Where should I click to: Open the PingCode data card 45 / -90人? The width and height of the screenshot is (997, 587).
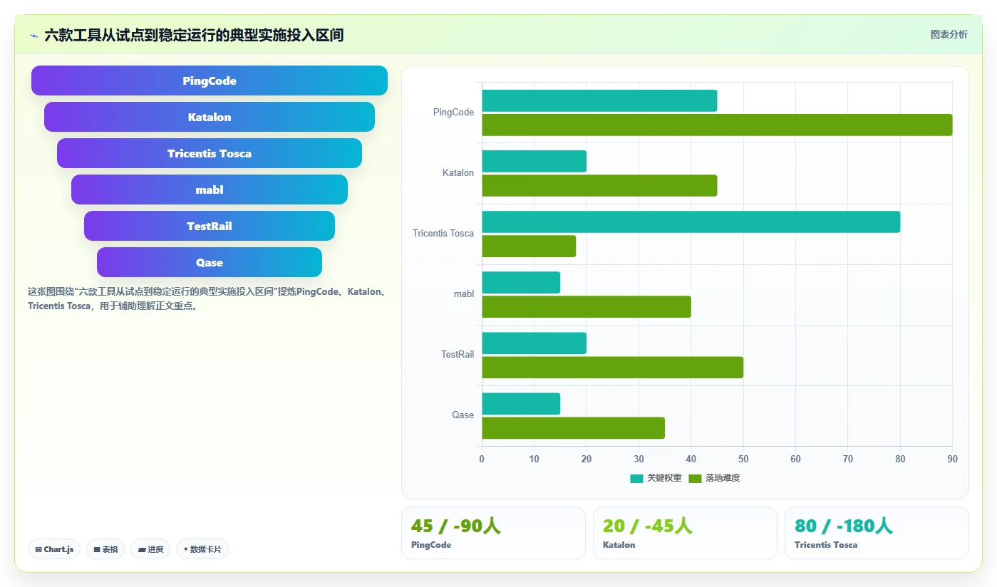493,533
